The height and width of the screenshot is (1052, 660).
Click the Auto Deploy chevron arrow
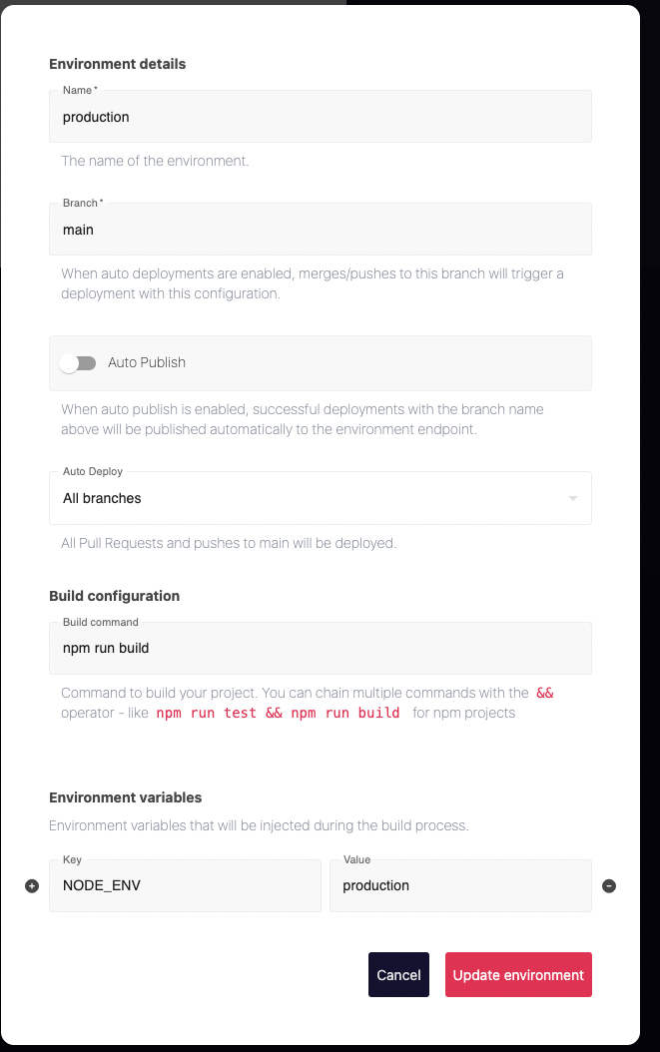pyautogui.click(x=572, y=497)
